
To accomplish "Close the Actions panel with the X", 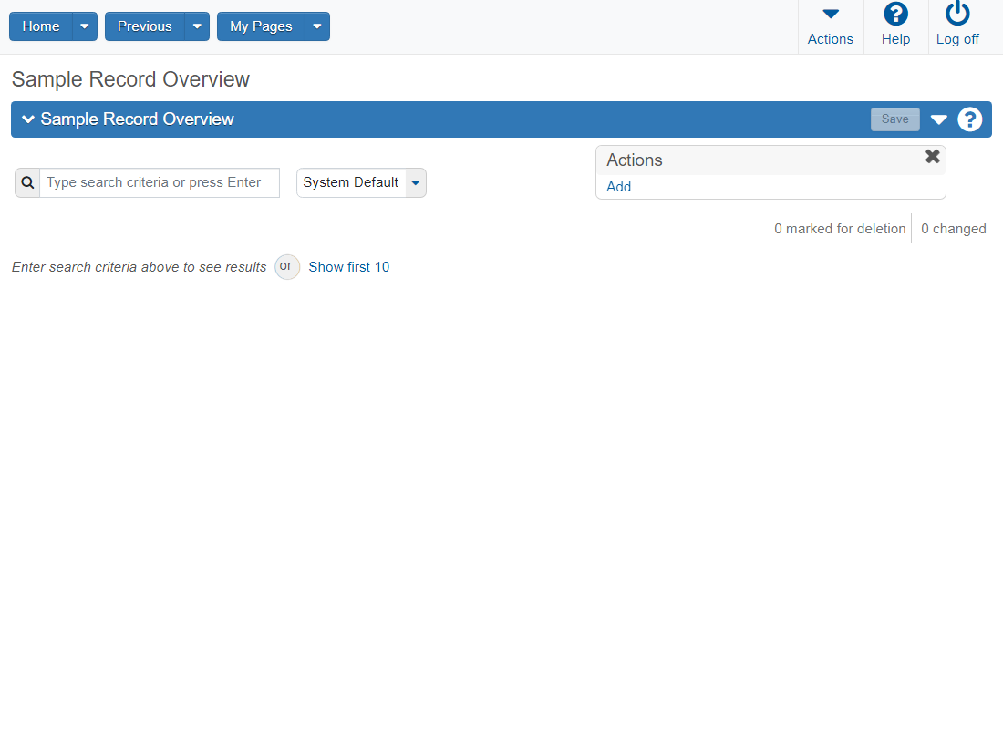I will tap(933, 156).
